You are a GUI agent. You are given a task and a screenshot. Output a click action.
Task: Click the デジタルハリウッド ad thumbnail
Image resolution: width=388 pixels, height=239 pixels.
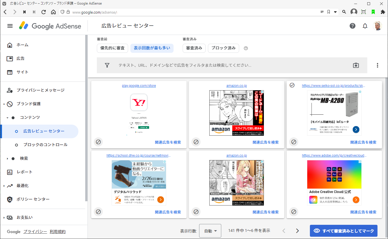139,183
